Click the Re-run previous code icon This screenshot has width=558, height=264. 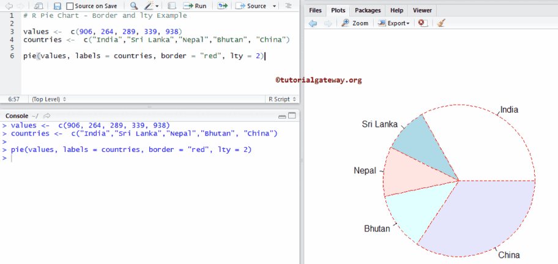(221, 6)
